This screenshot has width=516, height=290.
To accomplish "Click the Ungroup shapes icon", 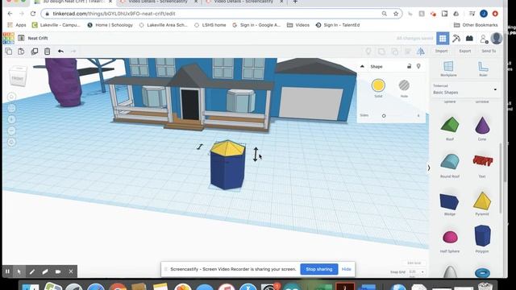I will [x=394, y=52].
